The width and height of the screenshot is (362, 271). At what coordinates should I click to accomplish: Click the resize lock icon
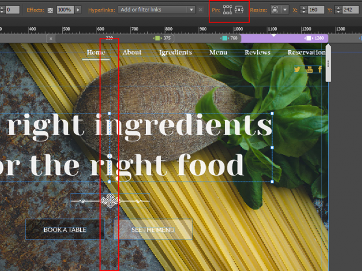[275, 10]
